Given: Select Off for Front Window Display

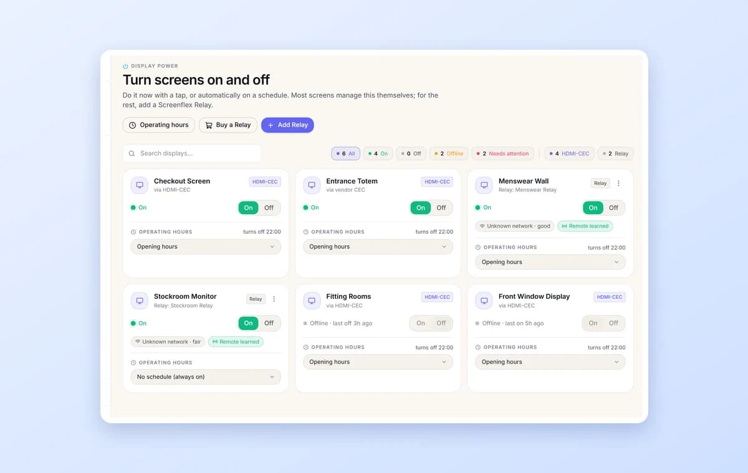Looking at the screenshot, I should 613,323.
